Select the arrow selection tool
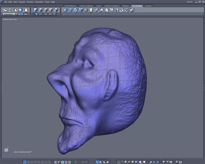 [x=5, y=10]
